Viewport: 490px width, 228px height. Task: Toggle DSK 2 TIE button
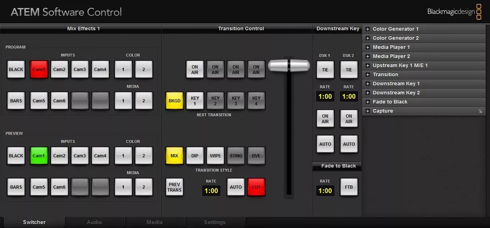coord(349,70)
